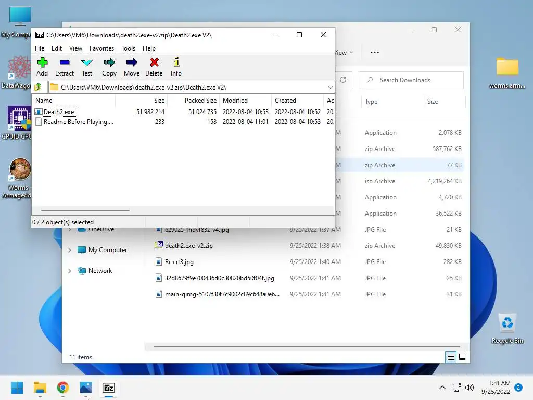
Task: Go up one folder level in 7-Zip
Action: pos(39,87)
